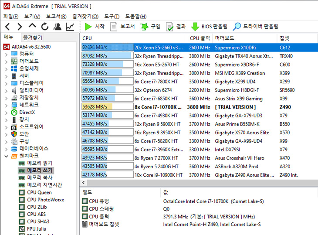Select 보안 shield icon in tree

(x=14, y=134)
